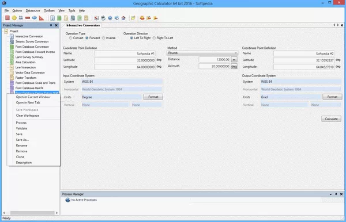Select Clear Workspace from context menu

33,116
